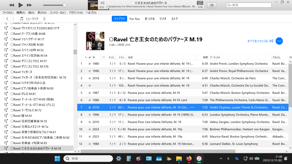This screenshot has width=292, height=164.
Task: Open the ヘルプ(H) menu
Action: (91, 13)
